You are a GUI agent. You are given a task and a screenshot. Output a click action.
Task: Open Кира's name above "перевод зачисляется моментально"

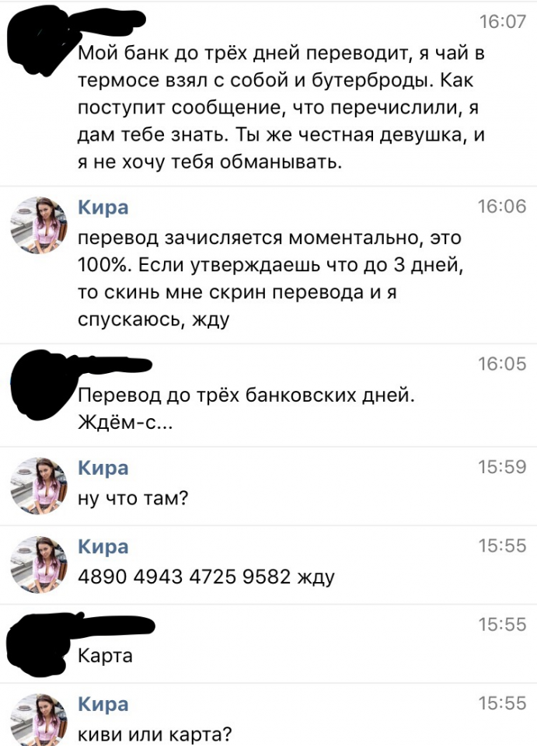[103, 207]
